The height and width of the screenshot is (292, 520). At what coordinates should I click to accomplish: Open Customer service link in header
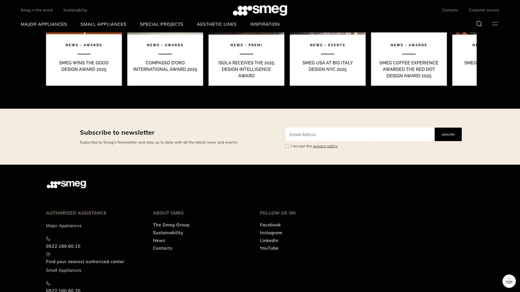(x=484, y=10)
